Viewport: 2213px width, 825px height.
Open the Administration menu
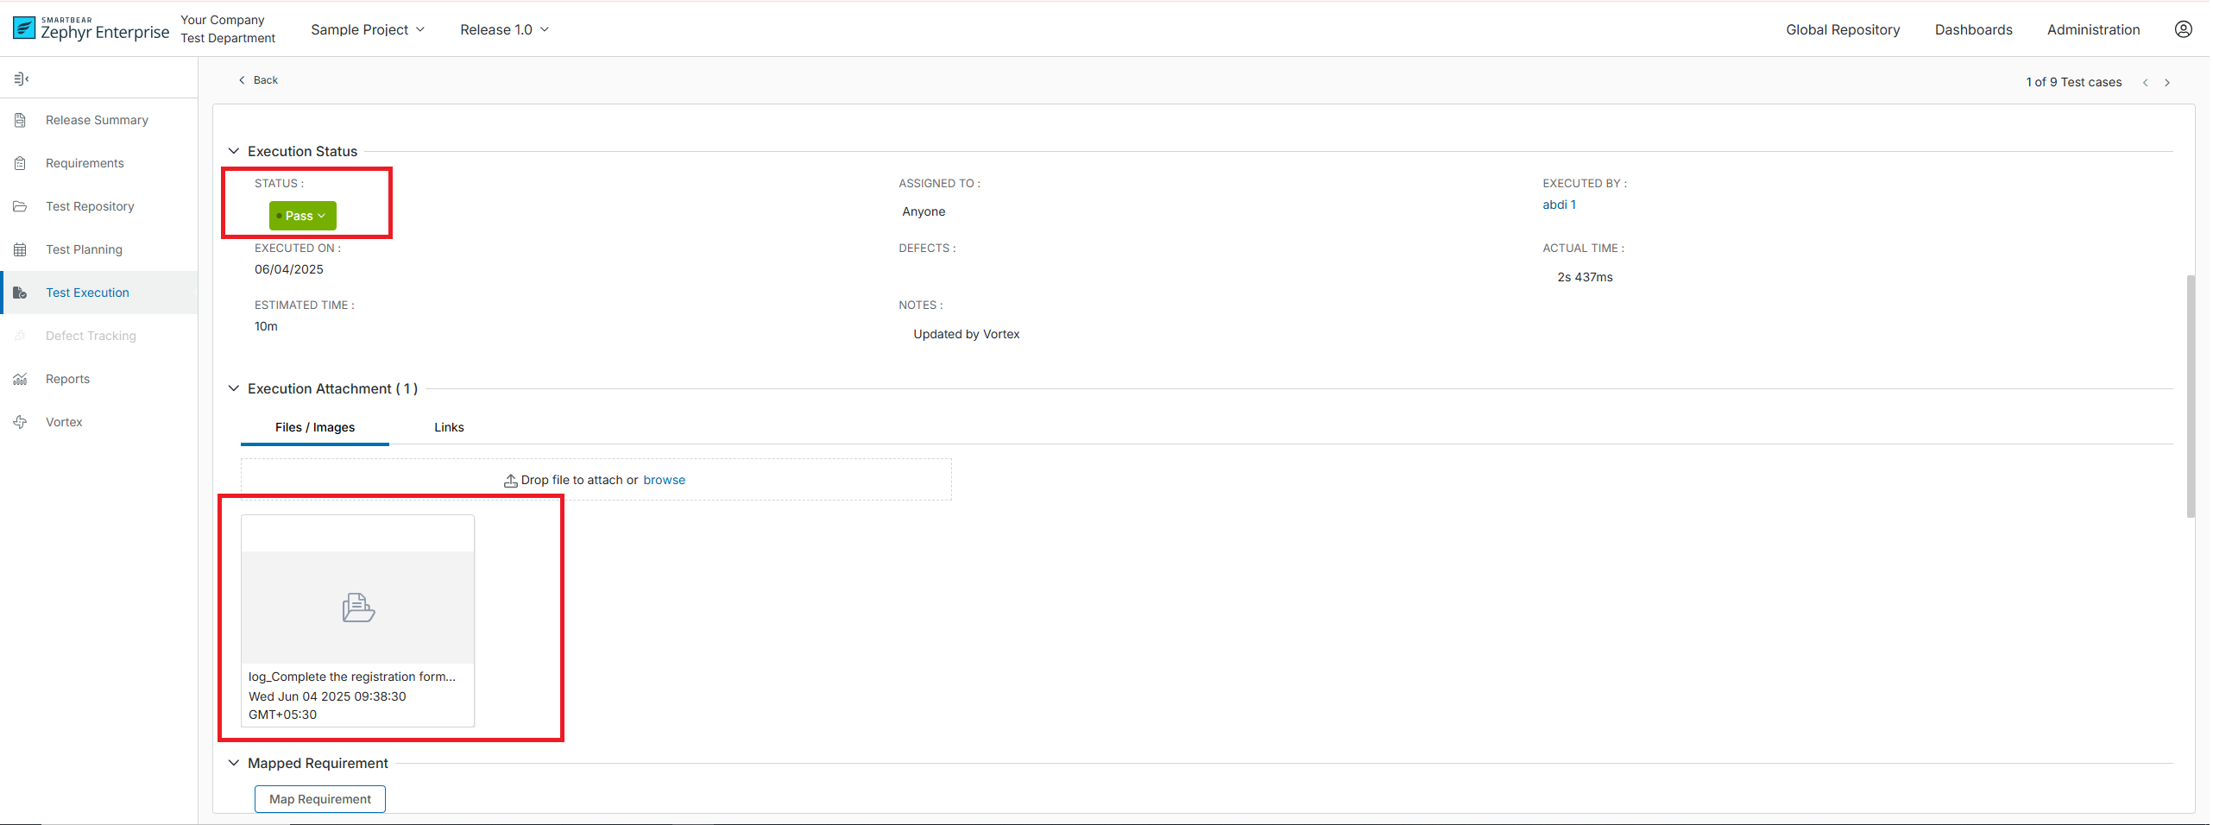2094,28
